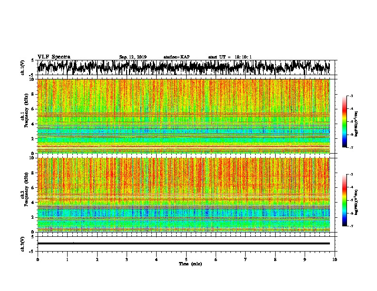The height and width of the screenshot is (291, 377).
Task: Select the log(PSD) label beside upper colorbar
Action: click(x=356, y=124)
